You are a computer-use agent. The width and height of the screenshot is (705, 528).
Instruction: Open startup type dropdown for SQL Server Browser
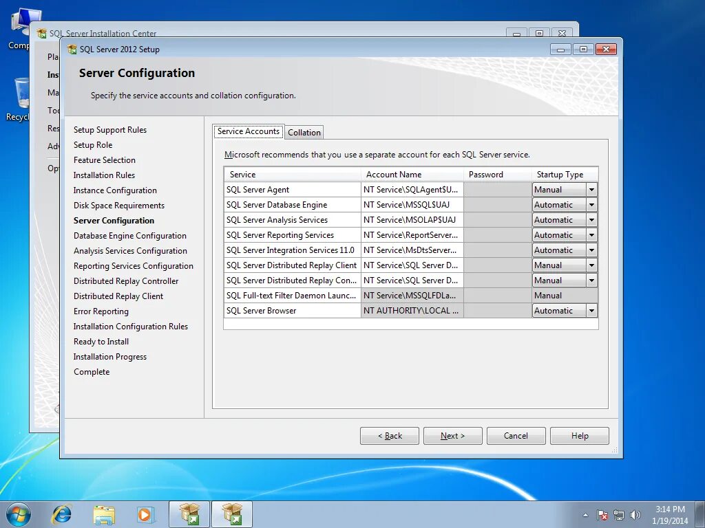coord(591,311)
